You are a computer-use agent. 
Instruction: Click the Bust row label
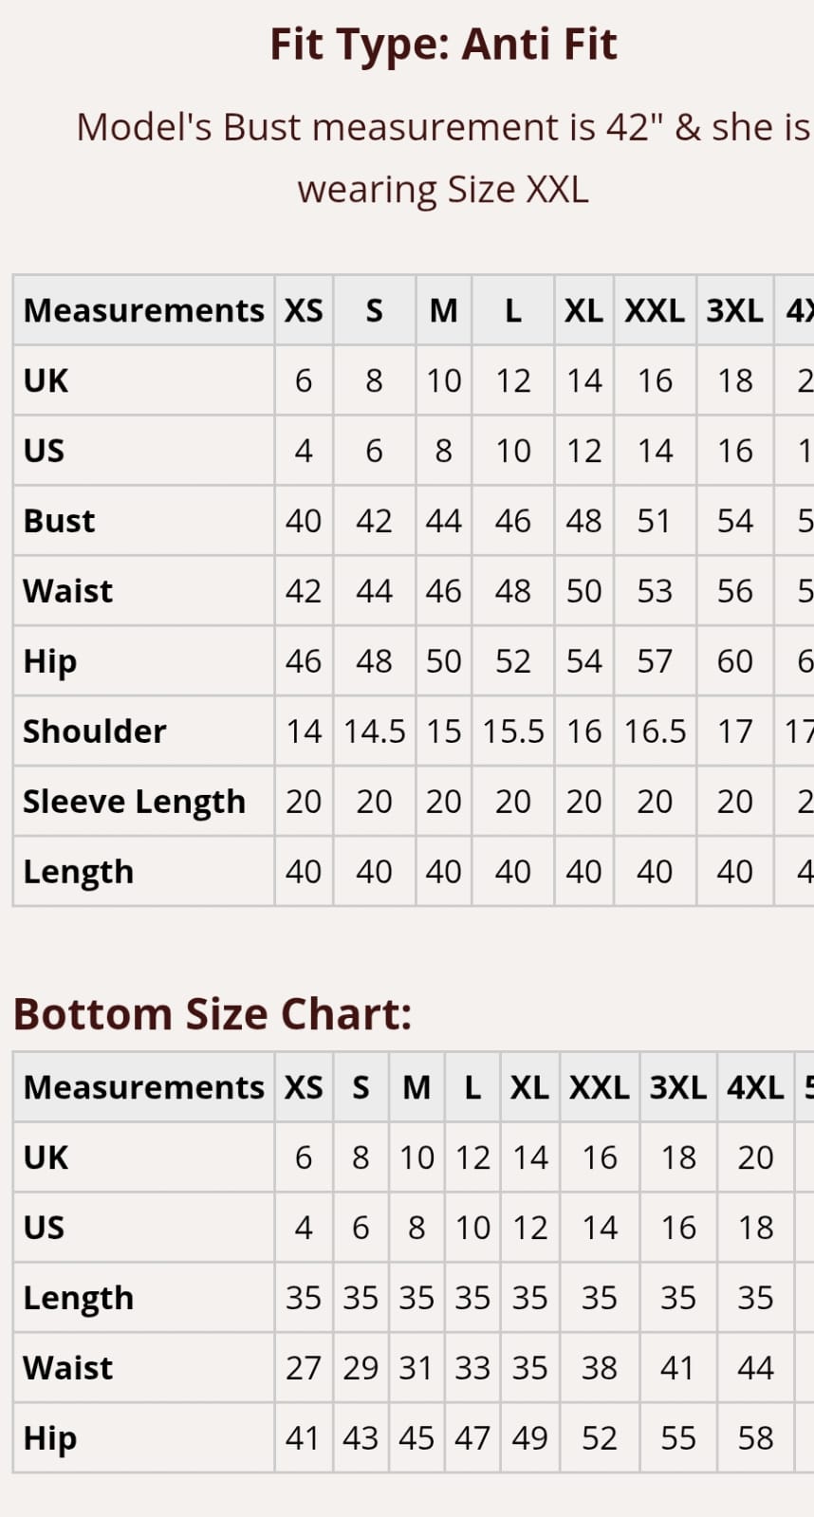pyautogui.click(x=59, y=521)
